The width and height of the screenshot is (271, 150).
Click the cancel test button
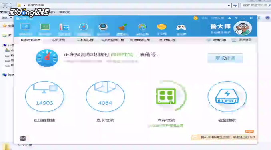coord(225,58)
